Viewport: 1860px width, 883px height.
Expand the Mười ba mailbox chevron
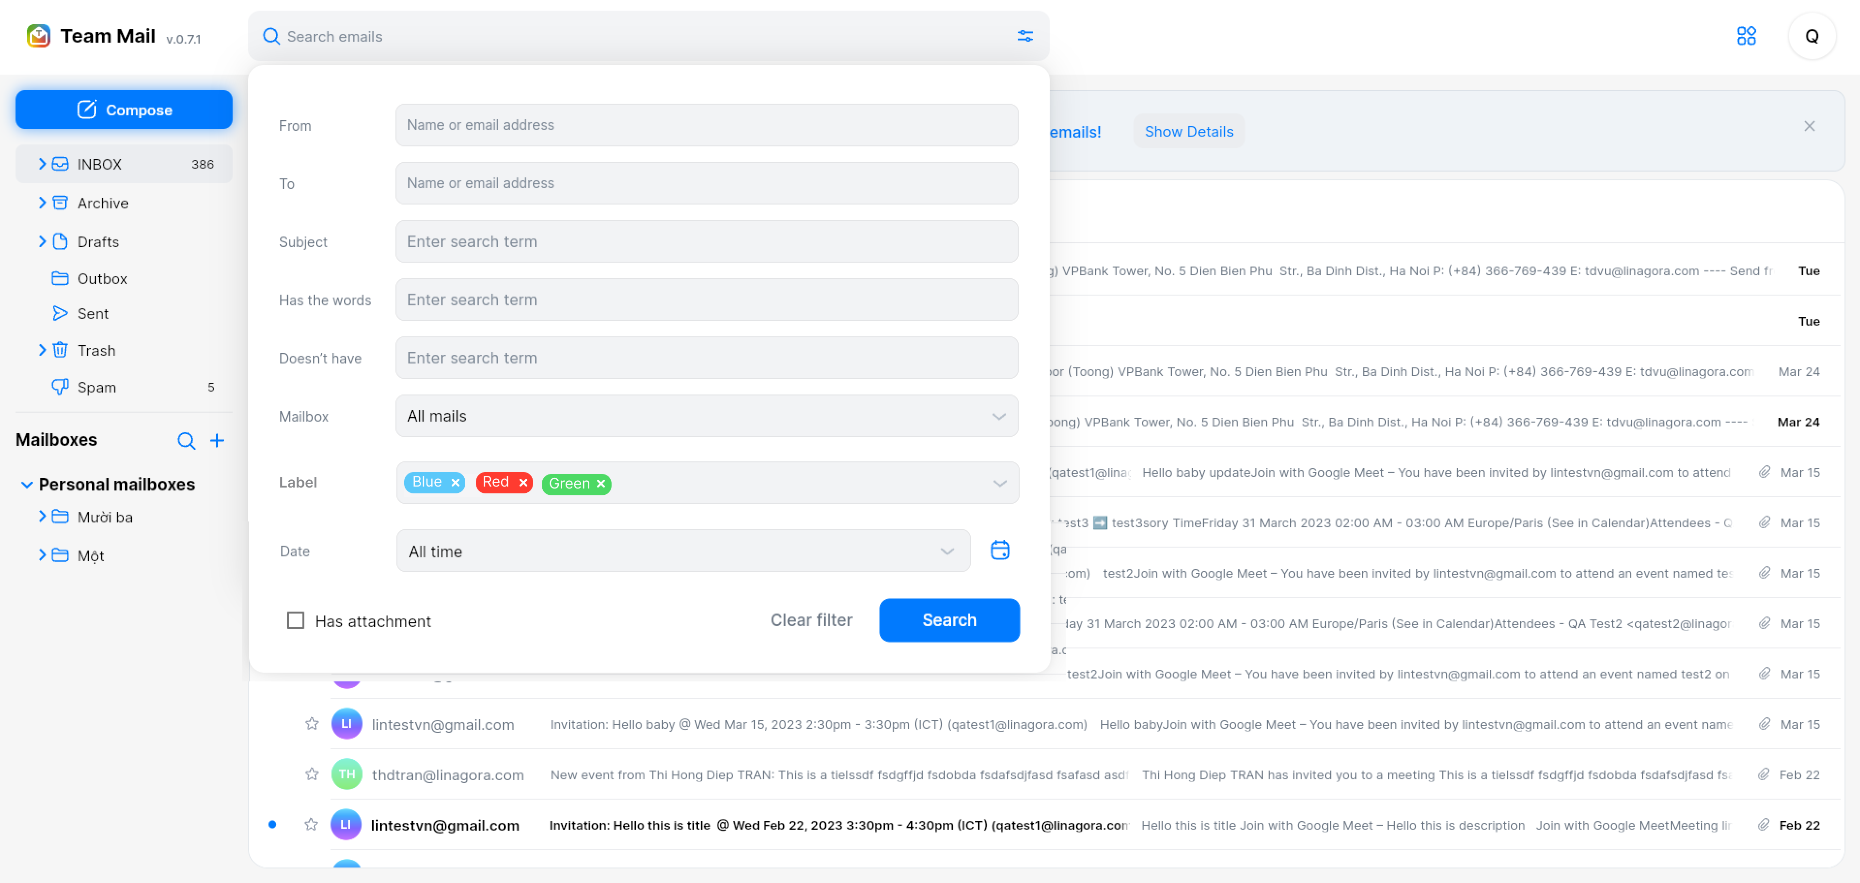point(42,516)
